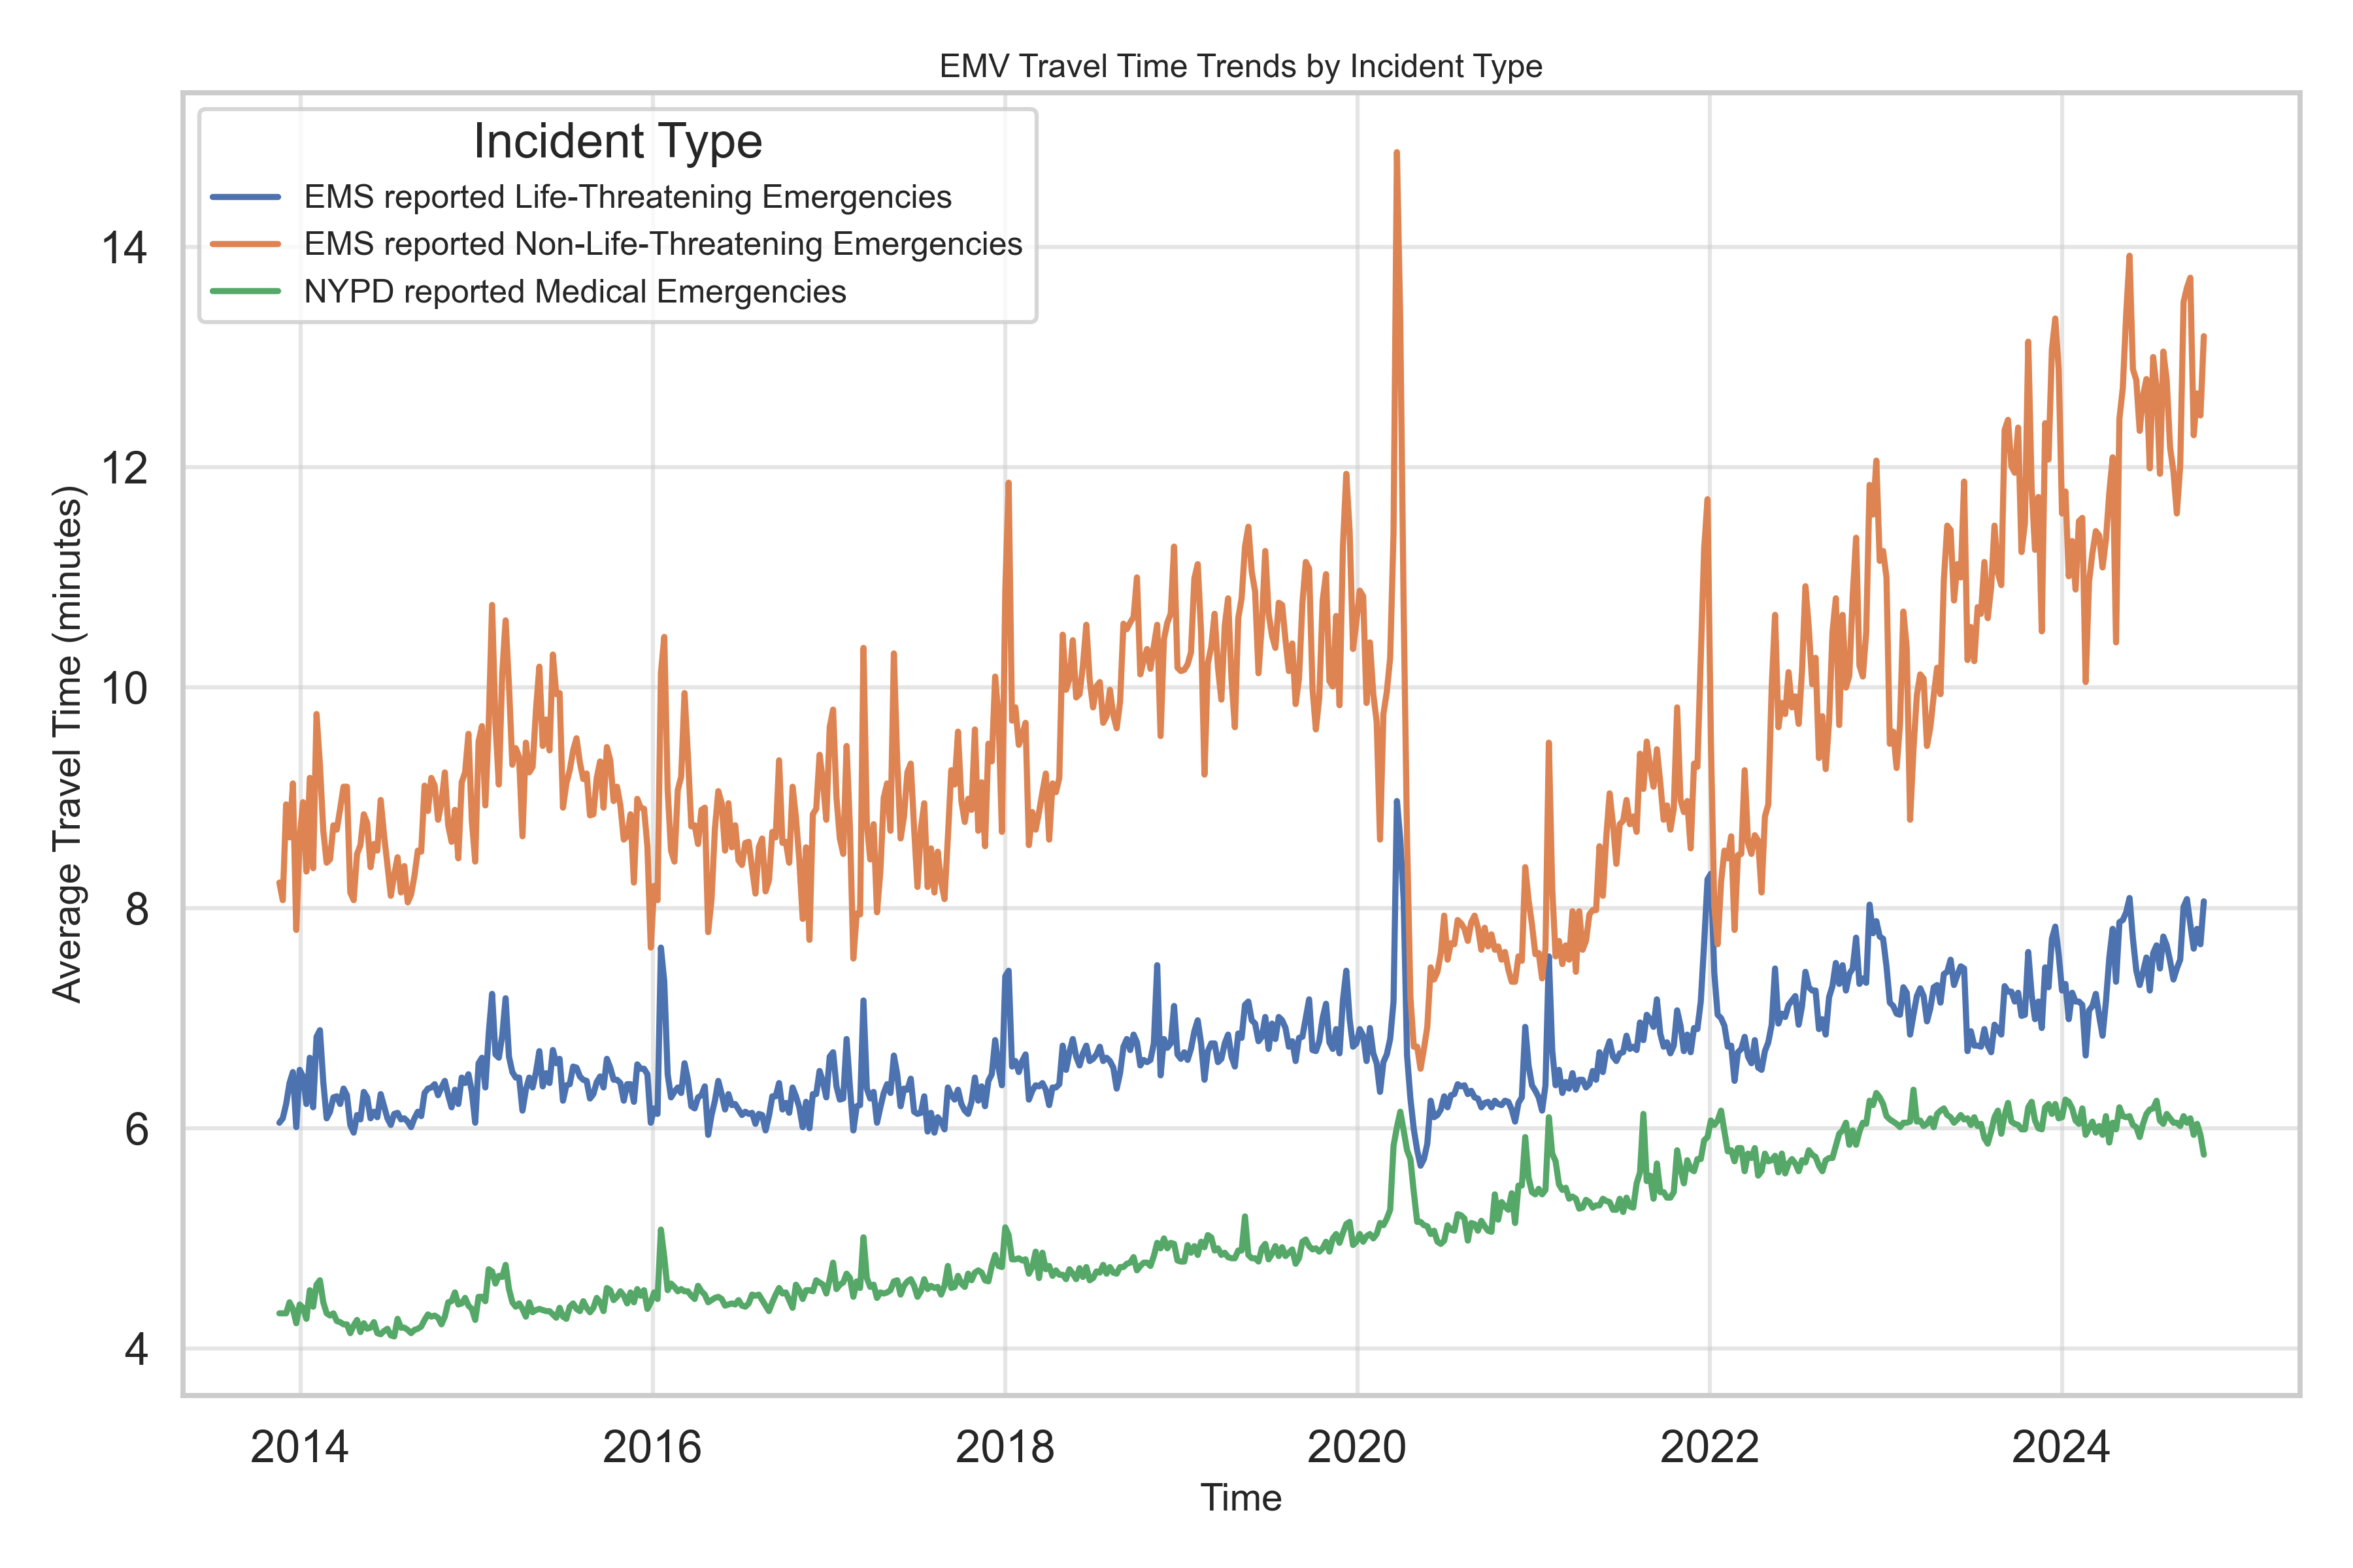2353x1568 pixels.
Task: Click the green line swatch in the legend
Action: 246,291
